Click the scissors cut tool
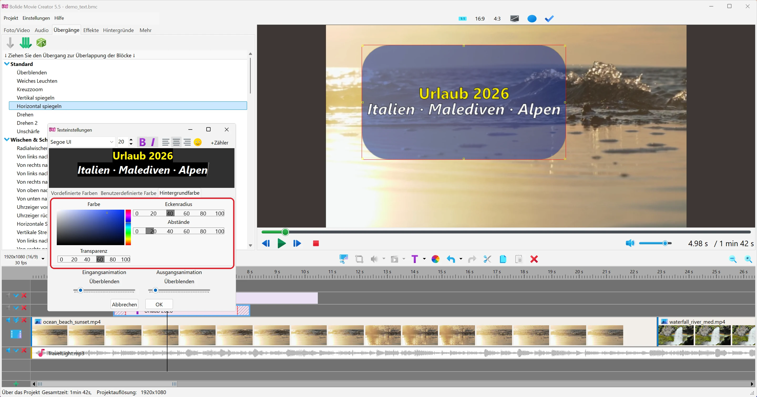 pos(487,259)
